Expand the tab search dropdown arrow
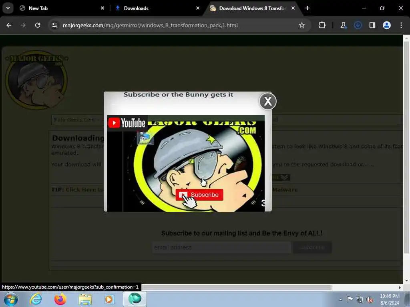The width and height of the screenshot is (410, 307). (8, 8)
